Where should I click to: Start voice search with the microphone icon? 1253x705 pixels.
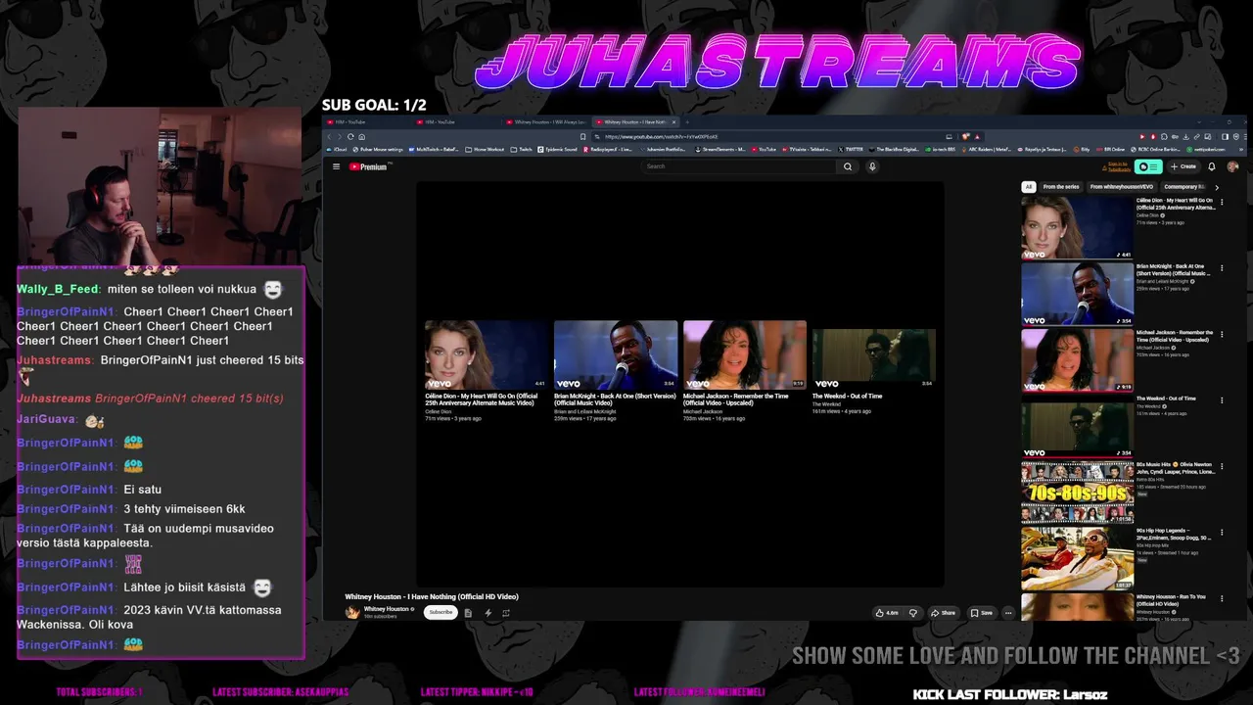click(872, 166)
